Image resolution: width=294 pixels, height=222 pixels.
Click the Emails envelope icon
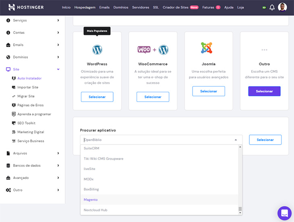(x=8, y=45)
